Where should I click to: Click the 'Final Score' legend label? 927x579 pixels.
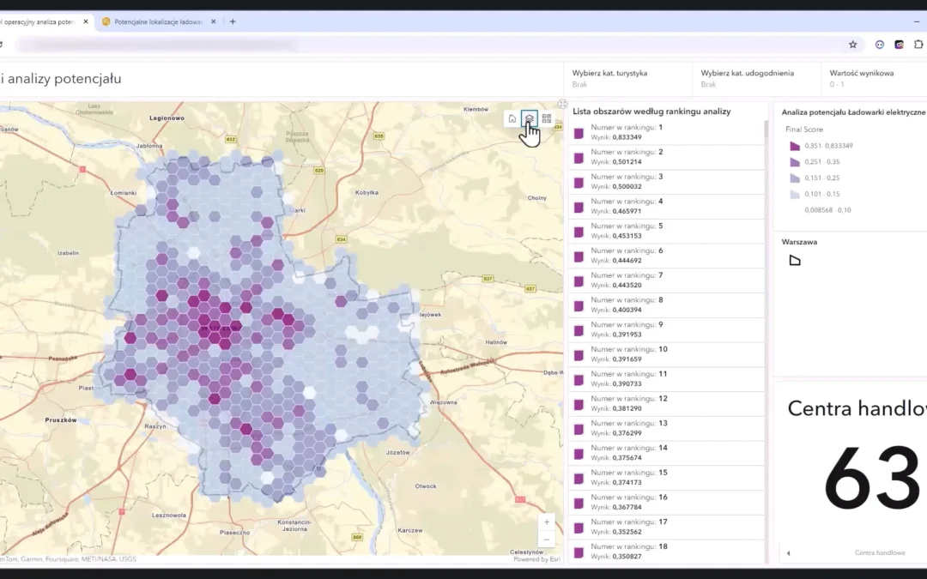pyautogui.click(x=804, y=130)
